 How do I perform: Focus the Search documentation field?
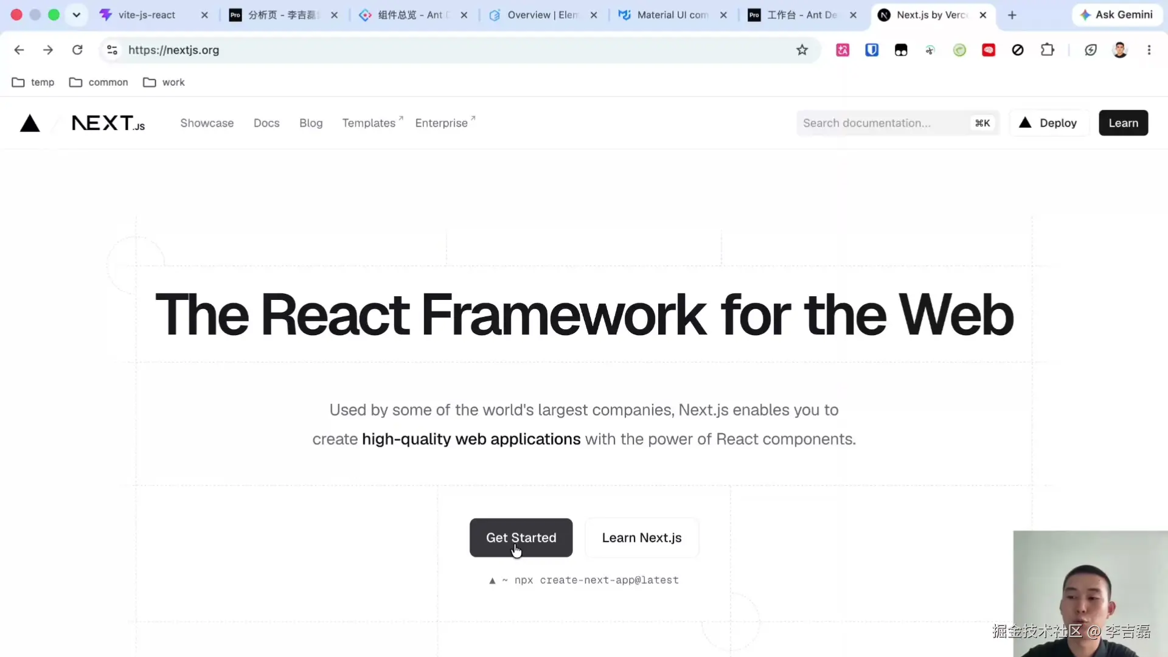pyautogui.click(x=898, y=123)
